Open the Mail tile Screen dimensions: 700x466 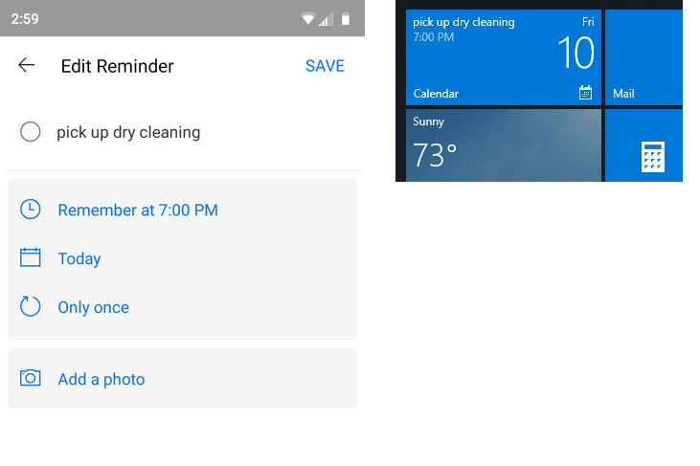pos(644,57)
